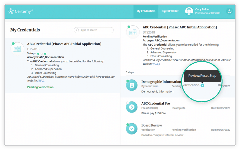Click the Fees ($100.00) label
This screenshot has width=240, height=150.
coord(149,108)
